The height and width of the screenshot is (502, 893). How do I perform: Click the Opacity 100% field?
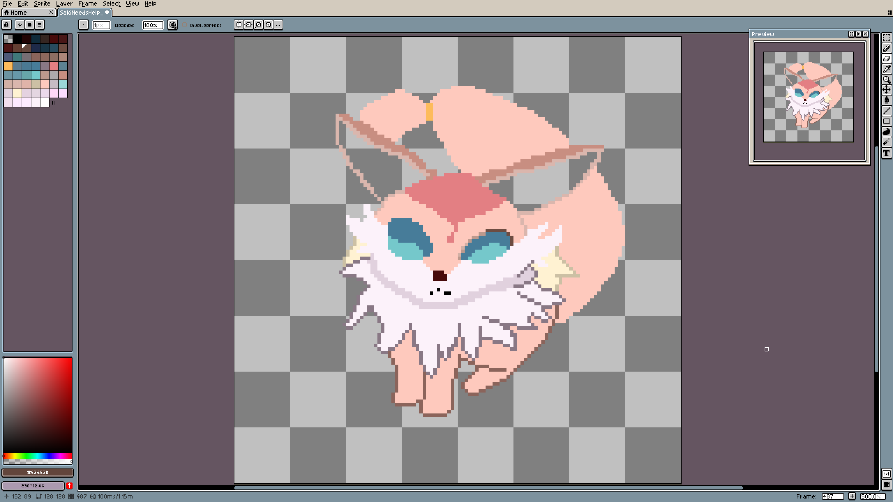click(153, 25)
